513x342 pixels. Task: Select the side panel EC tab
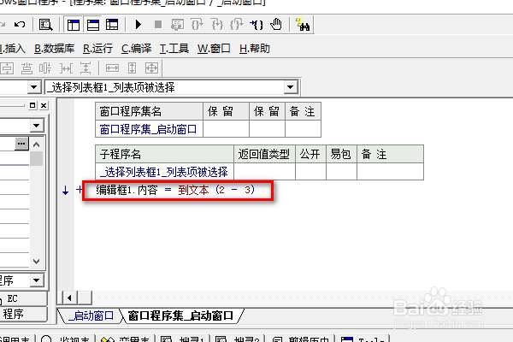[23, 298]
